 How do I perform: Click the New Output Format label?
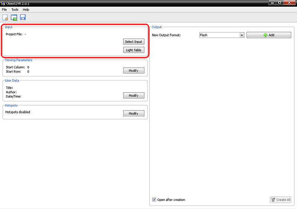click(166, 35)
